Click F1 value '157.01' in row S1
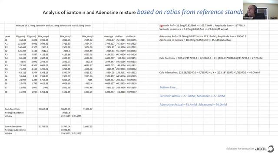Screen dimensions: 278x156 23,40
